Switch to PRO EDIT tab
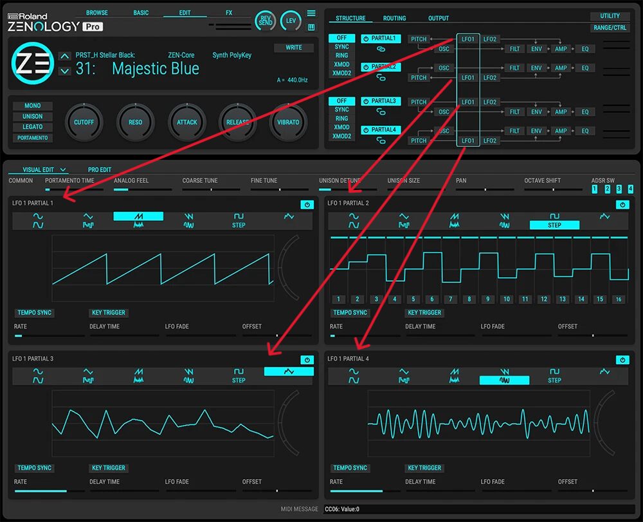Image resolution: width=643 pixels, height=522 pixels. click(x=99, y=170)
